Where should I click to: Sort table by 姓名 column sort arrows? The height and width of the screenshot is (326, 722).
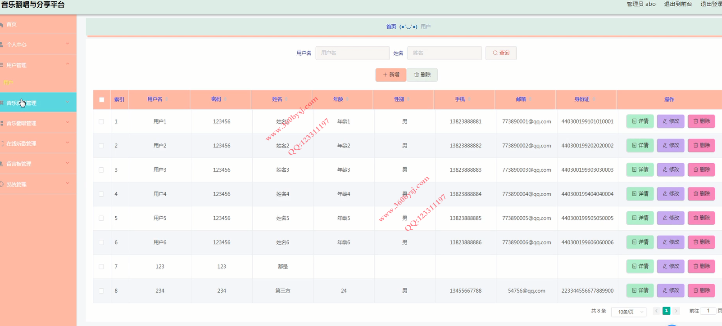point(286,99)
